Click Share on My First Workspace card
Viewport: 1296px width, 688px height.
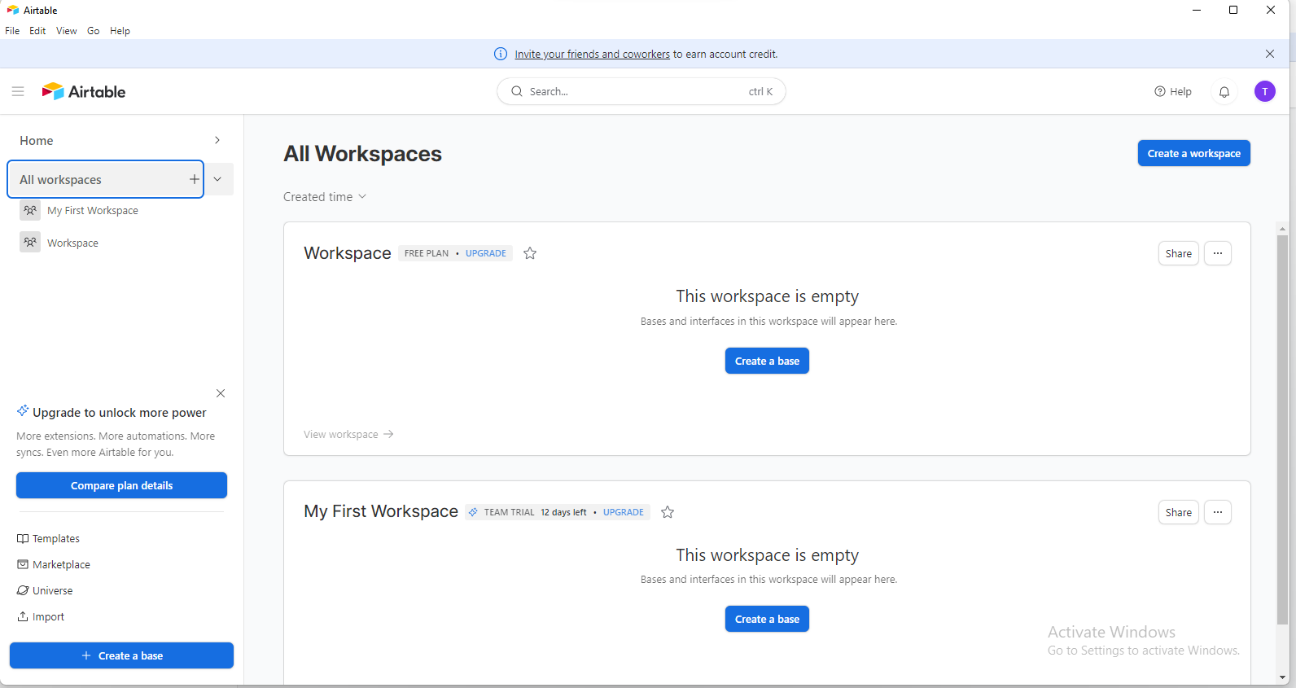(1179, 512)
